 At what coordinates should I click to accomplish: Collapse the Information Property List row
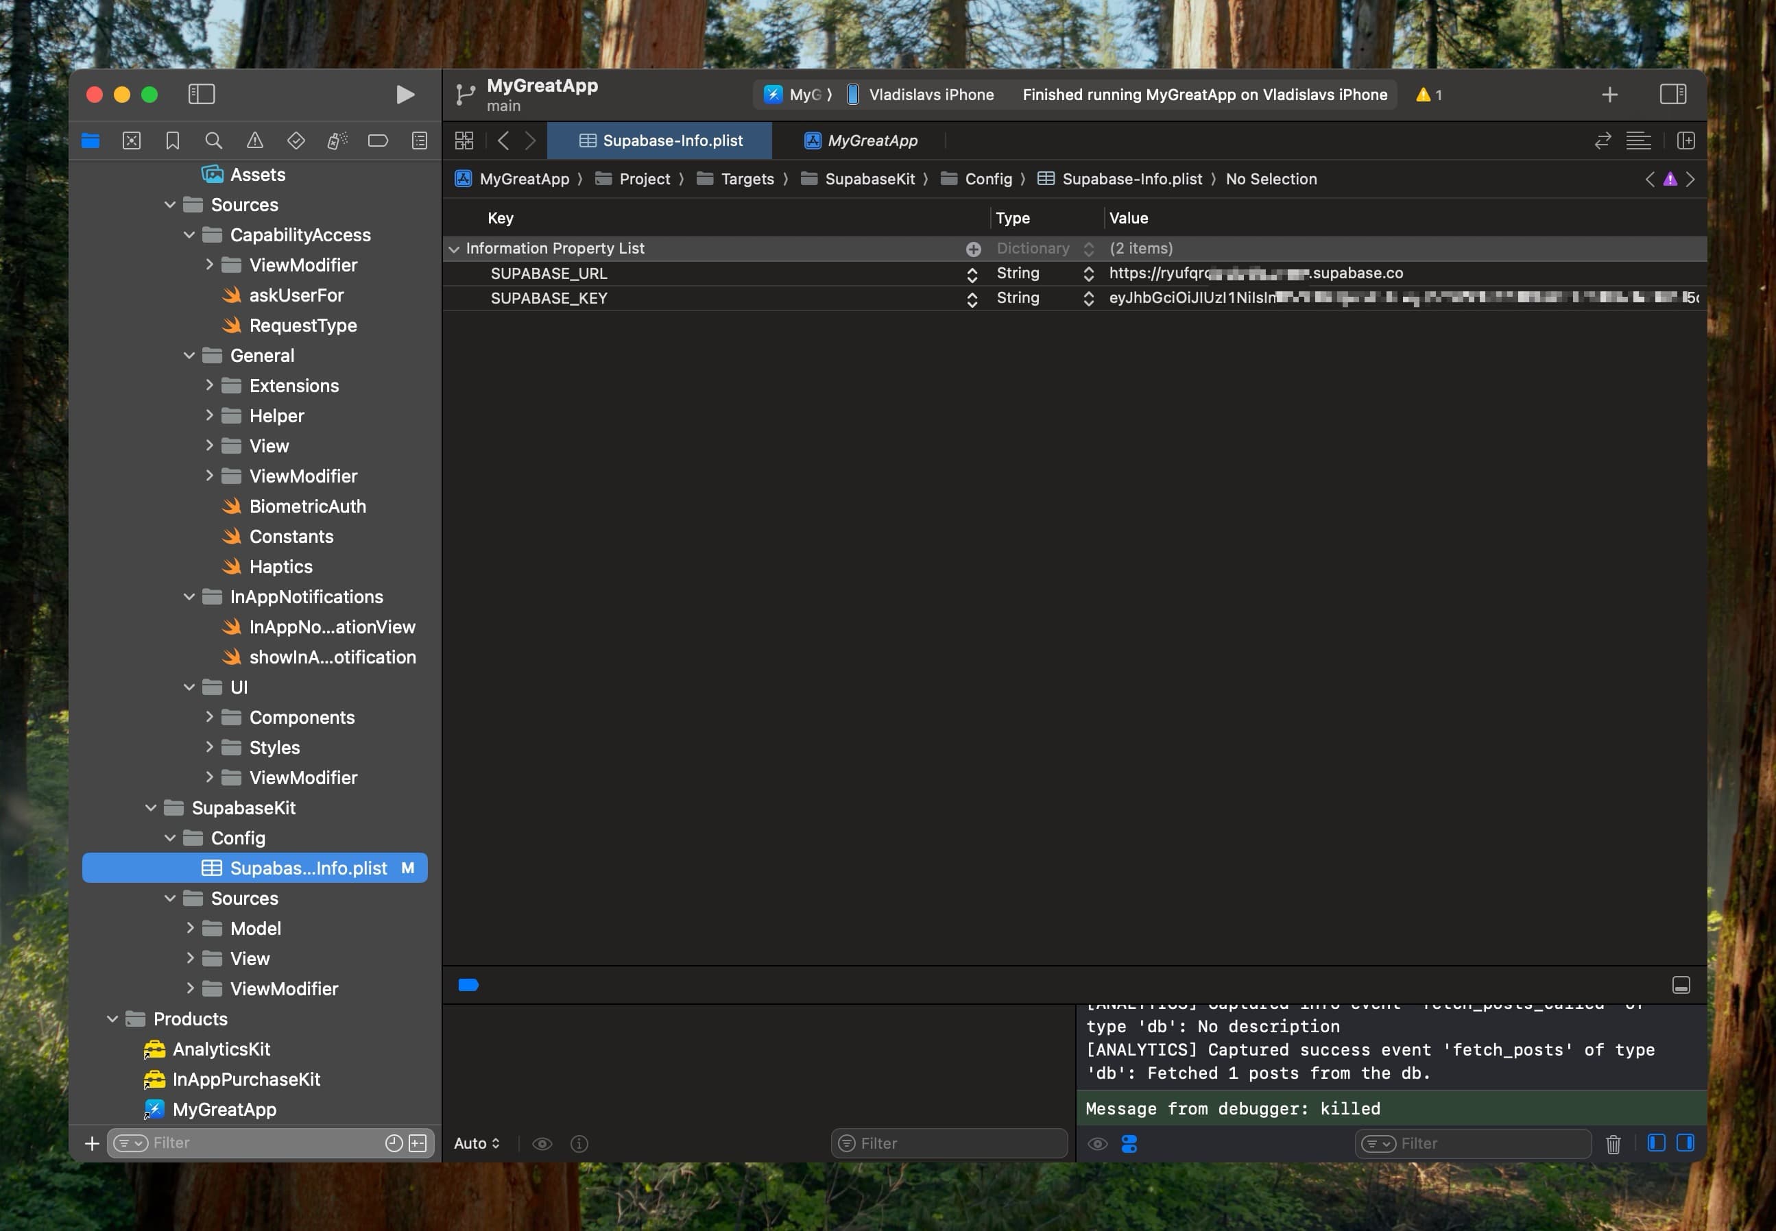455,248
